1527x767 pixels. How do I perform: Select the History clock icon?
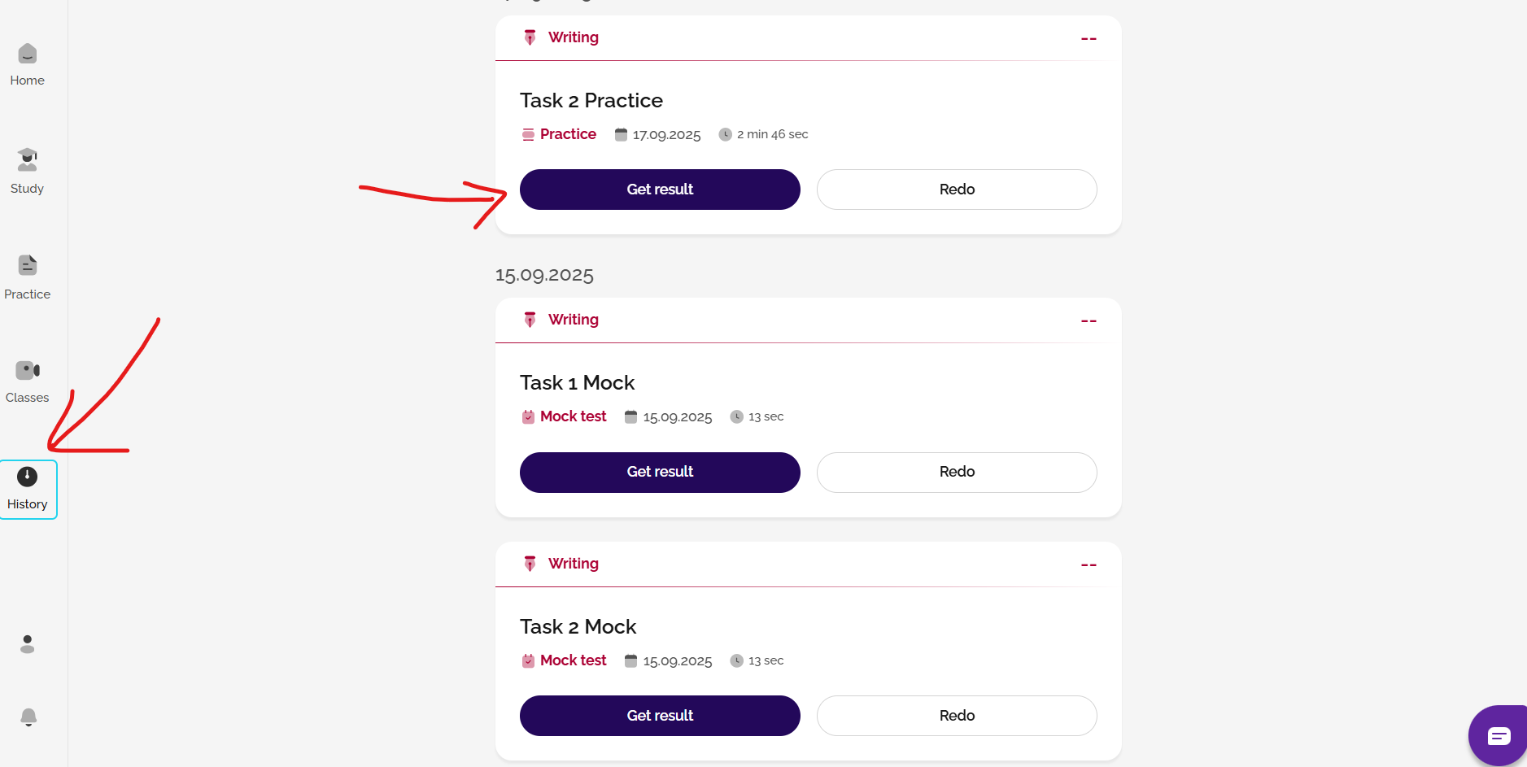click(28, 477)
